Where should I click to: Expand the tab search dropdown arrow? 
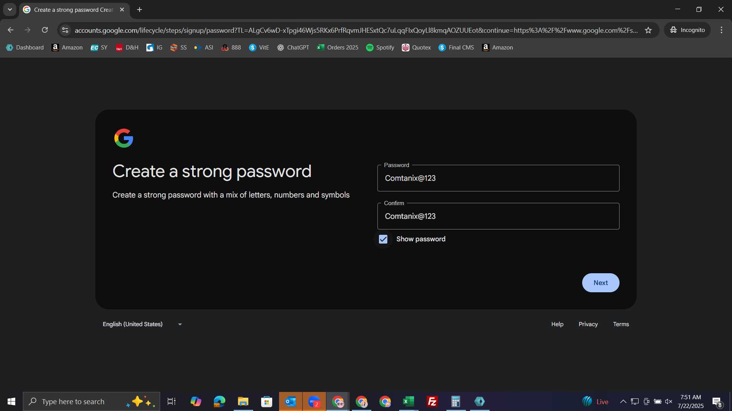pyautogui.click(x=10, y=10)
